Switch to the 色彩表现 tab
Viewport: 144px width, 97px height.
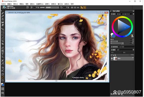tap(122, 47)
